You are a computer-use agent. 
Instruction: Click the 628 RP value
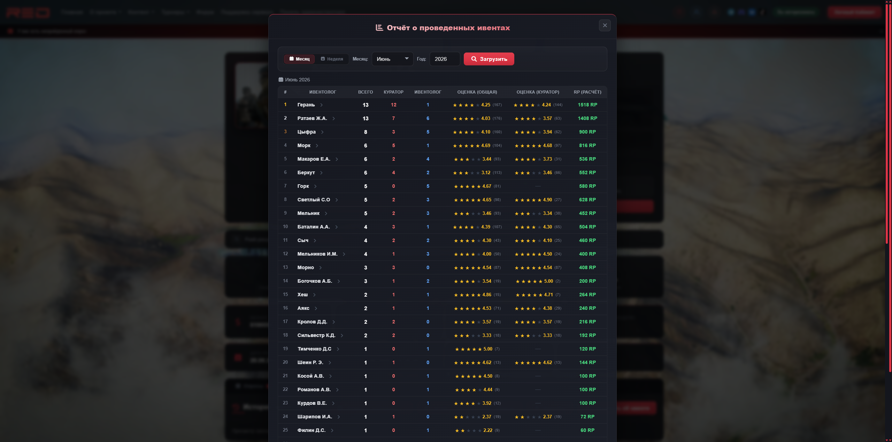[587, 200]
